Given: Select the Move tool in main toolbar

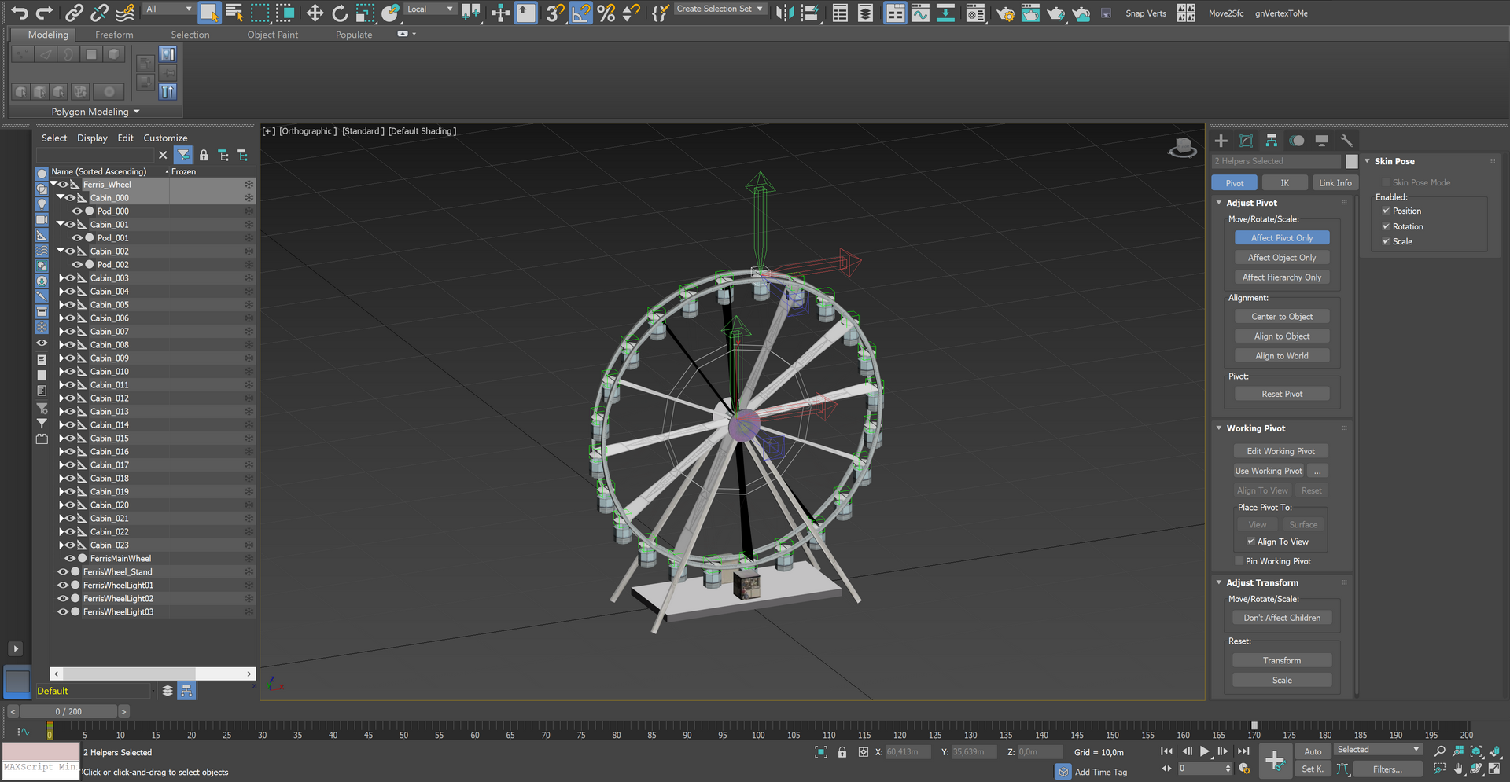Looking at the screenshot, I should [x=315, y=13].
